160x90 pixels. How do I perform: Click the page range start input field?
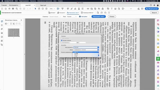pyautogui.click(x=73, y=42)
